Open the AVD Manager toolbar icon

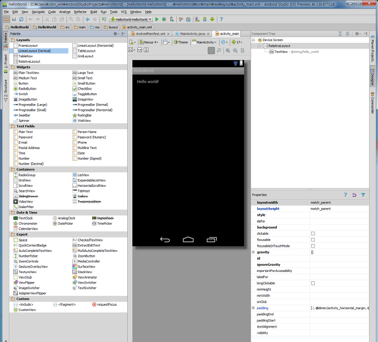197,19
